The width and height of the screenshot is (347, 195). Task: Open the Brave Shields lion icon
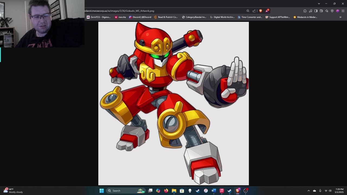261,11
